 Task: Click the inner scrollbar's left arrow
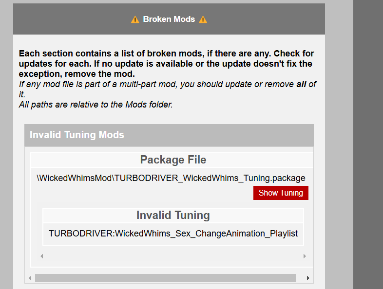point(42,256)
